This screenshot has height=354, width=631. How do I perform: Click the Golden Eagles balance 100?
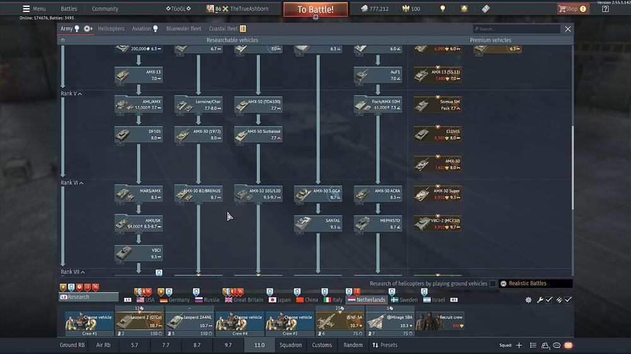(x=411, y=8)
